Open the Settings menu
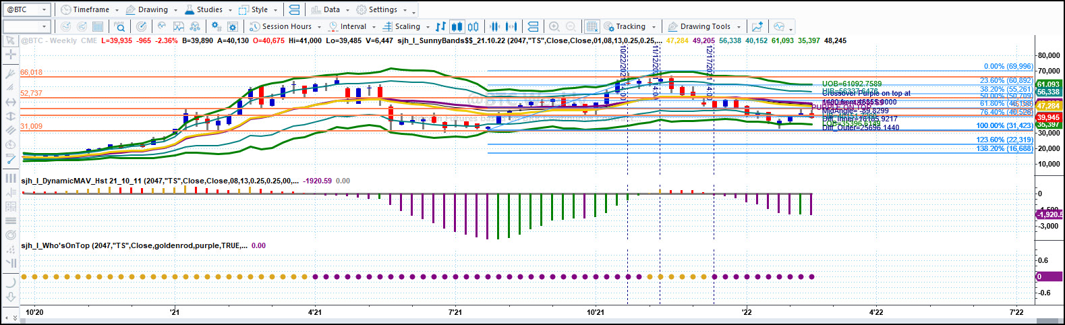1065x325 pixels. pos(382,9)
